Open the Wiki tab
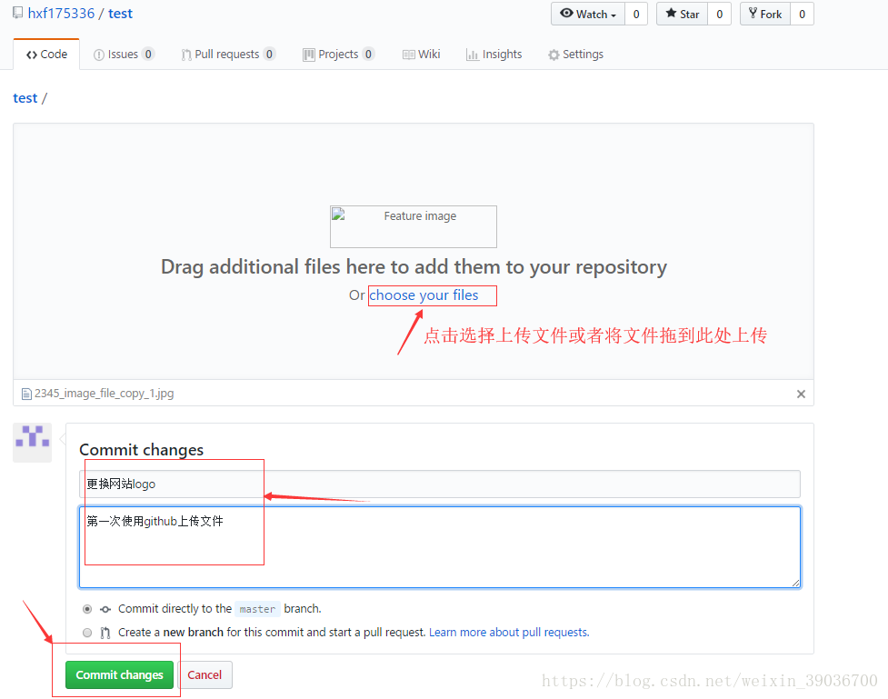The width and height of the screenshot is (888, 699). 422,55
